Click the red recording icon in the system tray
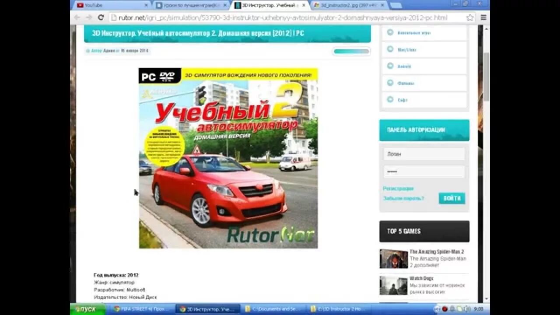The image size is (560, 315). point(444,309)
